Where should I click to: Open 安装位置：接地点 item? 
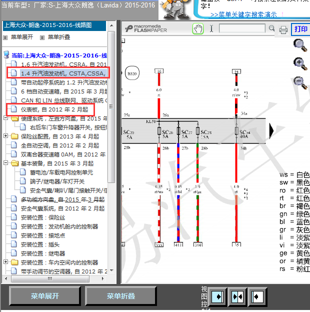[43, 235]
